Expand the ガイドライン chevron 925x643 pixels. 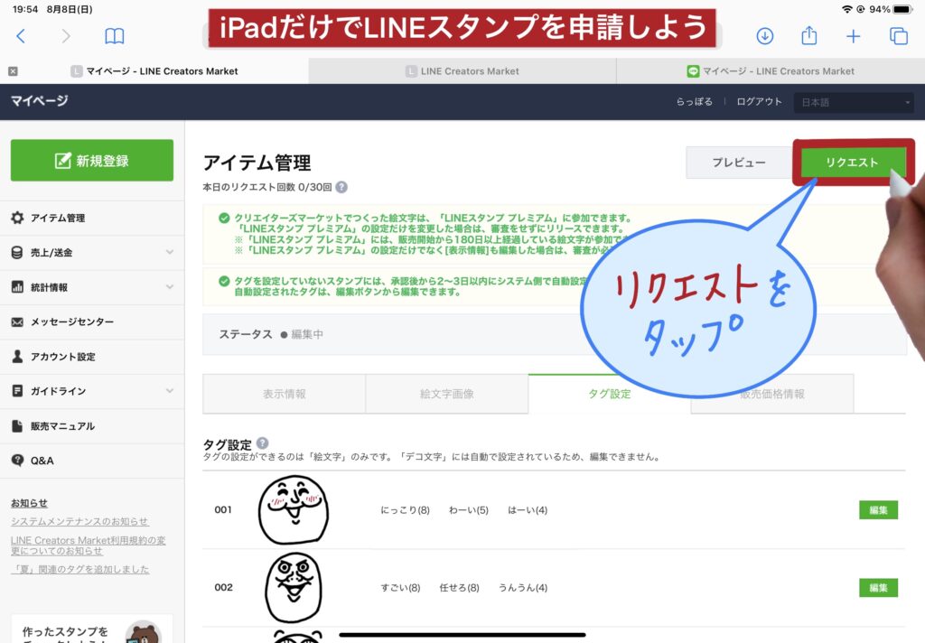pos(170,391)
